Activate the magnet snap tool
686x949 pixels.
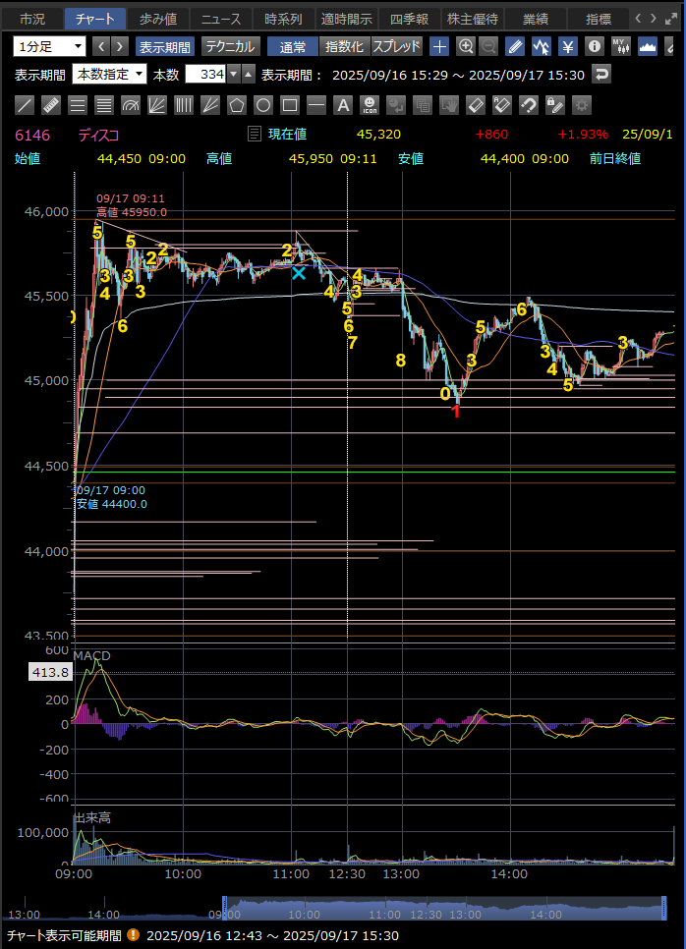click(529, 105)
